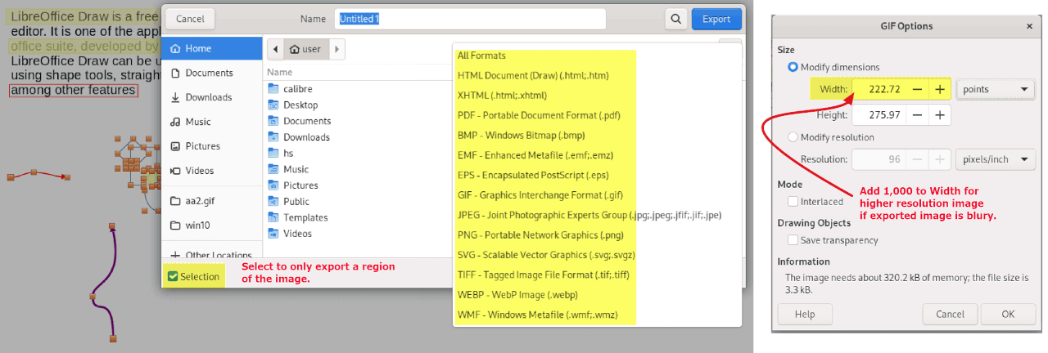
Task: Decrease Width with the minus button
Action: pyautogui.click(x=918, y=89)
